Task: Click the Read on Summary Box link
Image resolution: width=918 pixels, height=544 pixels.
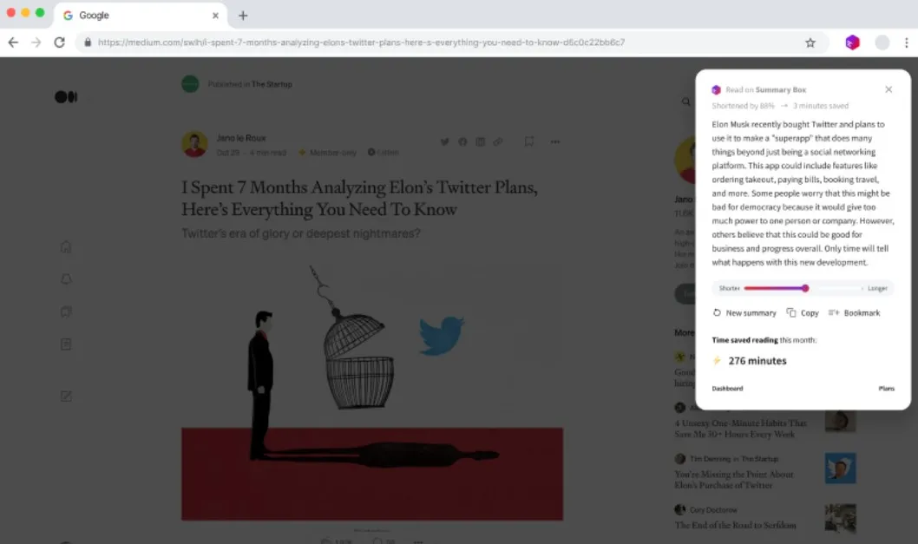Action: coord(766,89)
